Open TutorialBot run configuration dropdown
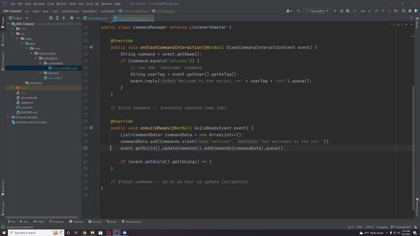 pyautogui.click(x=318, y=11)
